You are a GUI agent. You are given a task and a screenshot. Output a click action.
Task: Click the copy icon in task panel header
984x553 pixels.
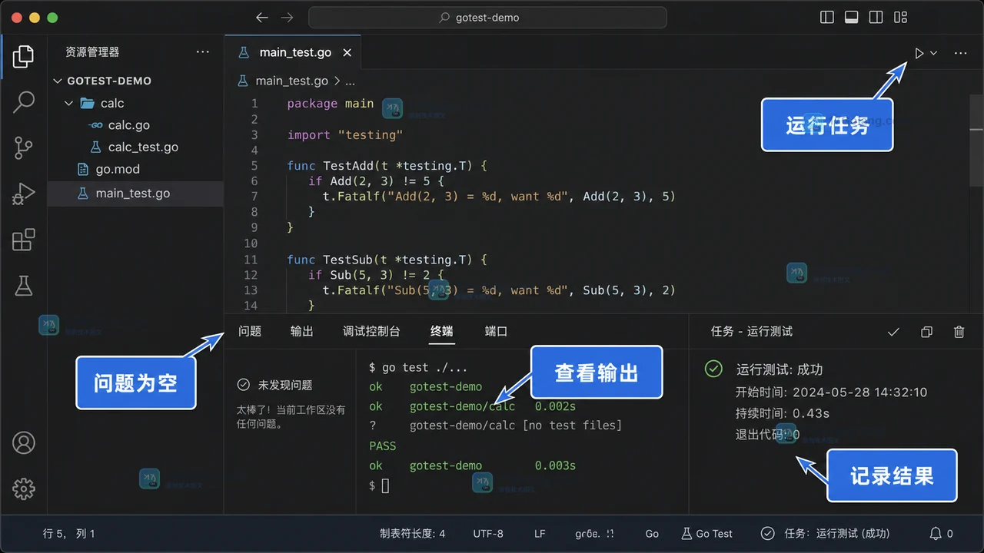click(x=926, y=332)
